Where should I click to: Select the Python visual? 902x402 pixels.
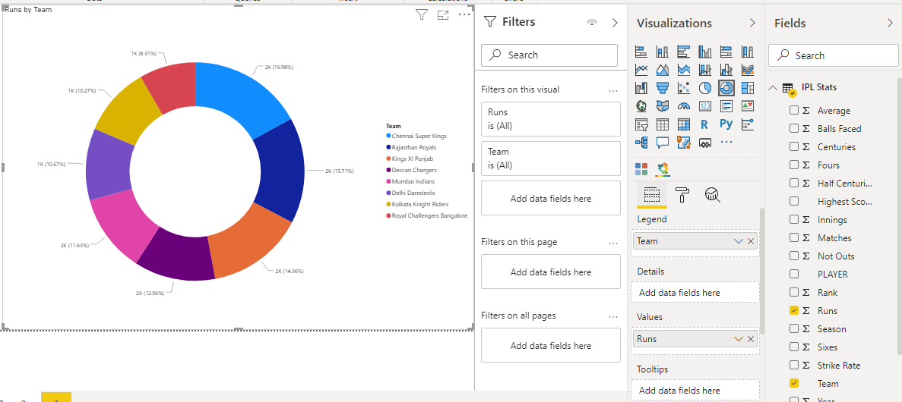[726, 124]
